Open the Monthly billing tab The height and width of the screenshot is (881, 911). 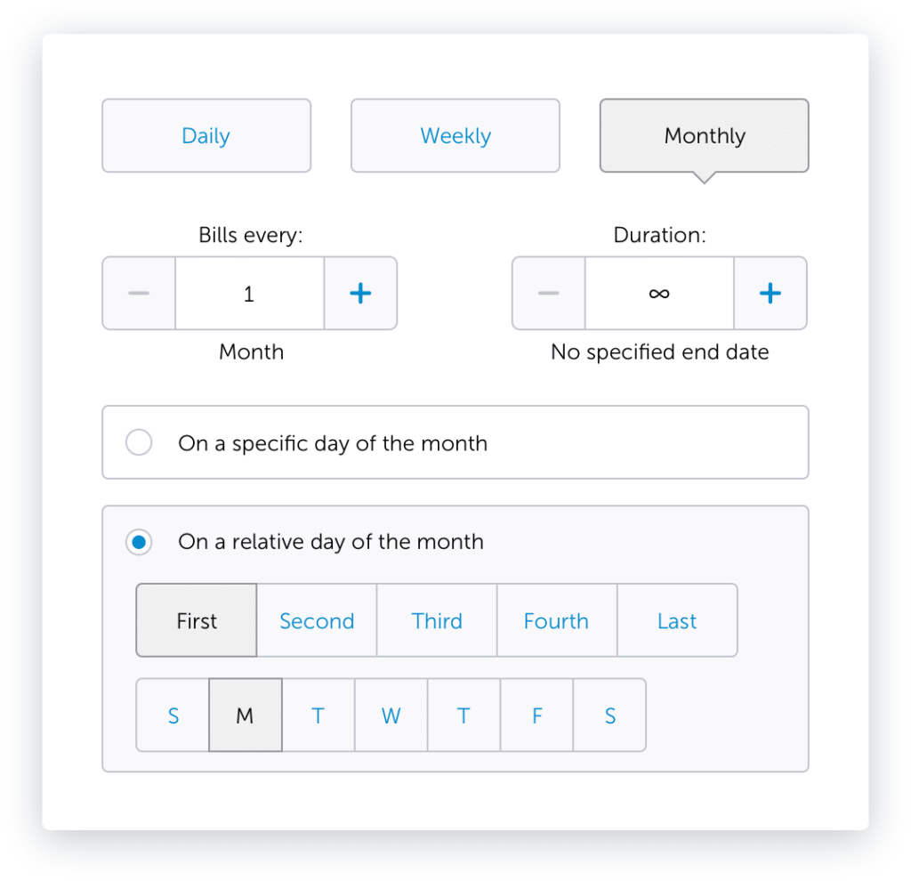tap(705, 136)
